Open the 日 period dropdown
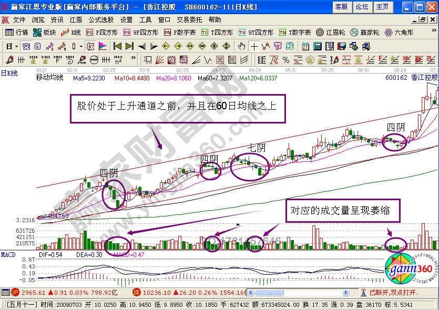 (x=8, y=46)
